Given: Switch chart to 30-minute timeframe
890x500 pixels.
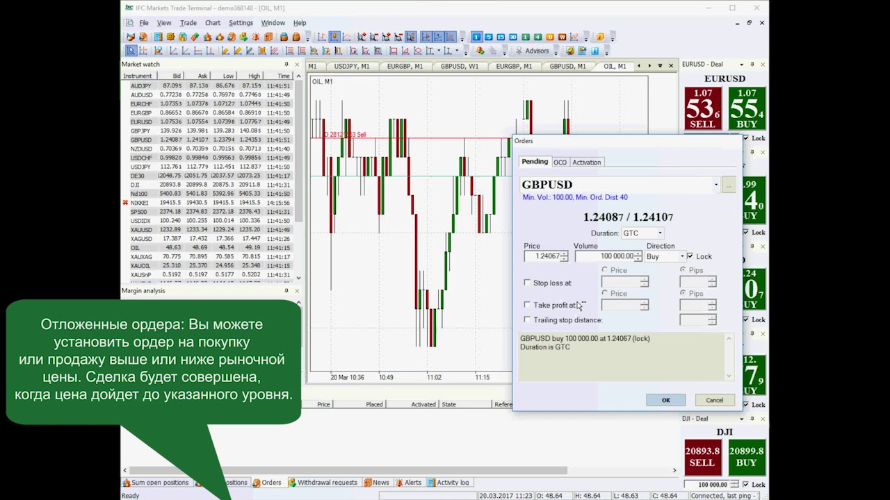Looking at the screenshot, I should (x=513, y=37).
